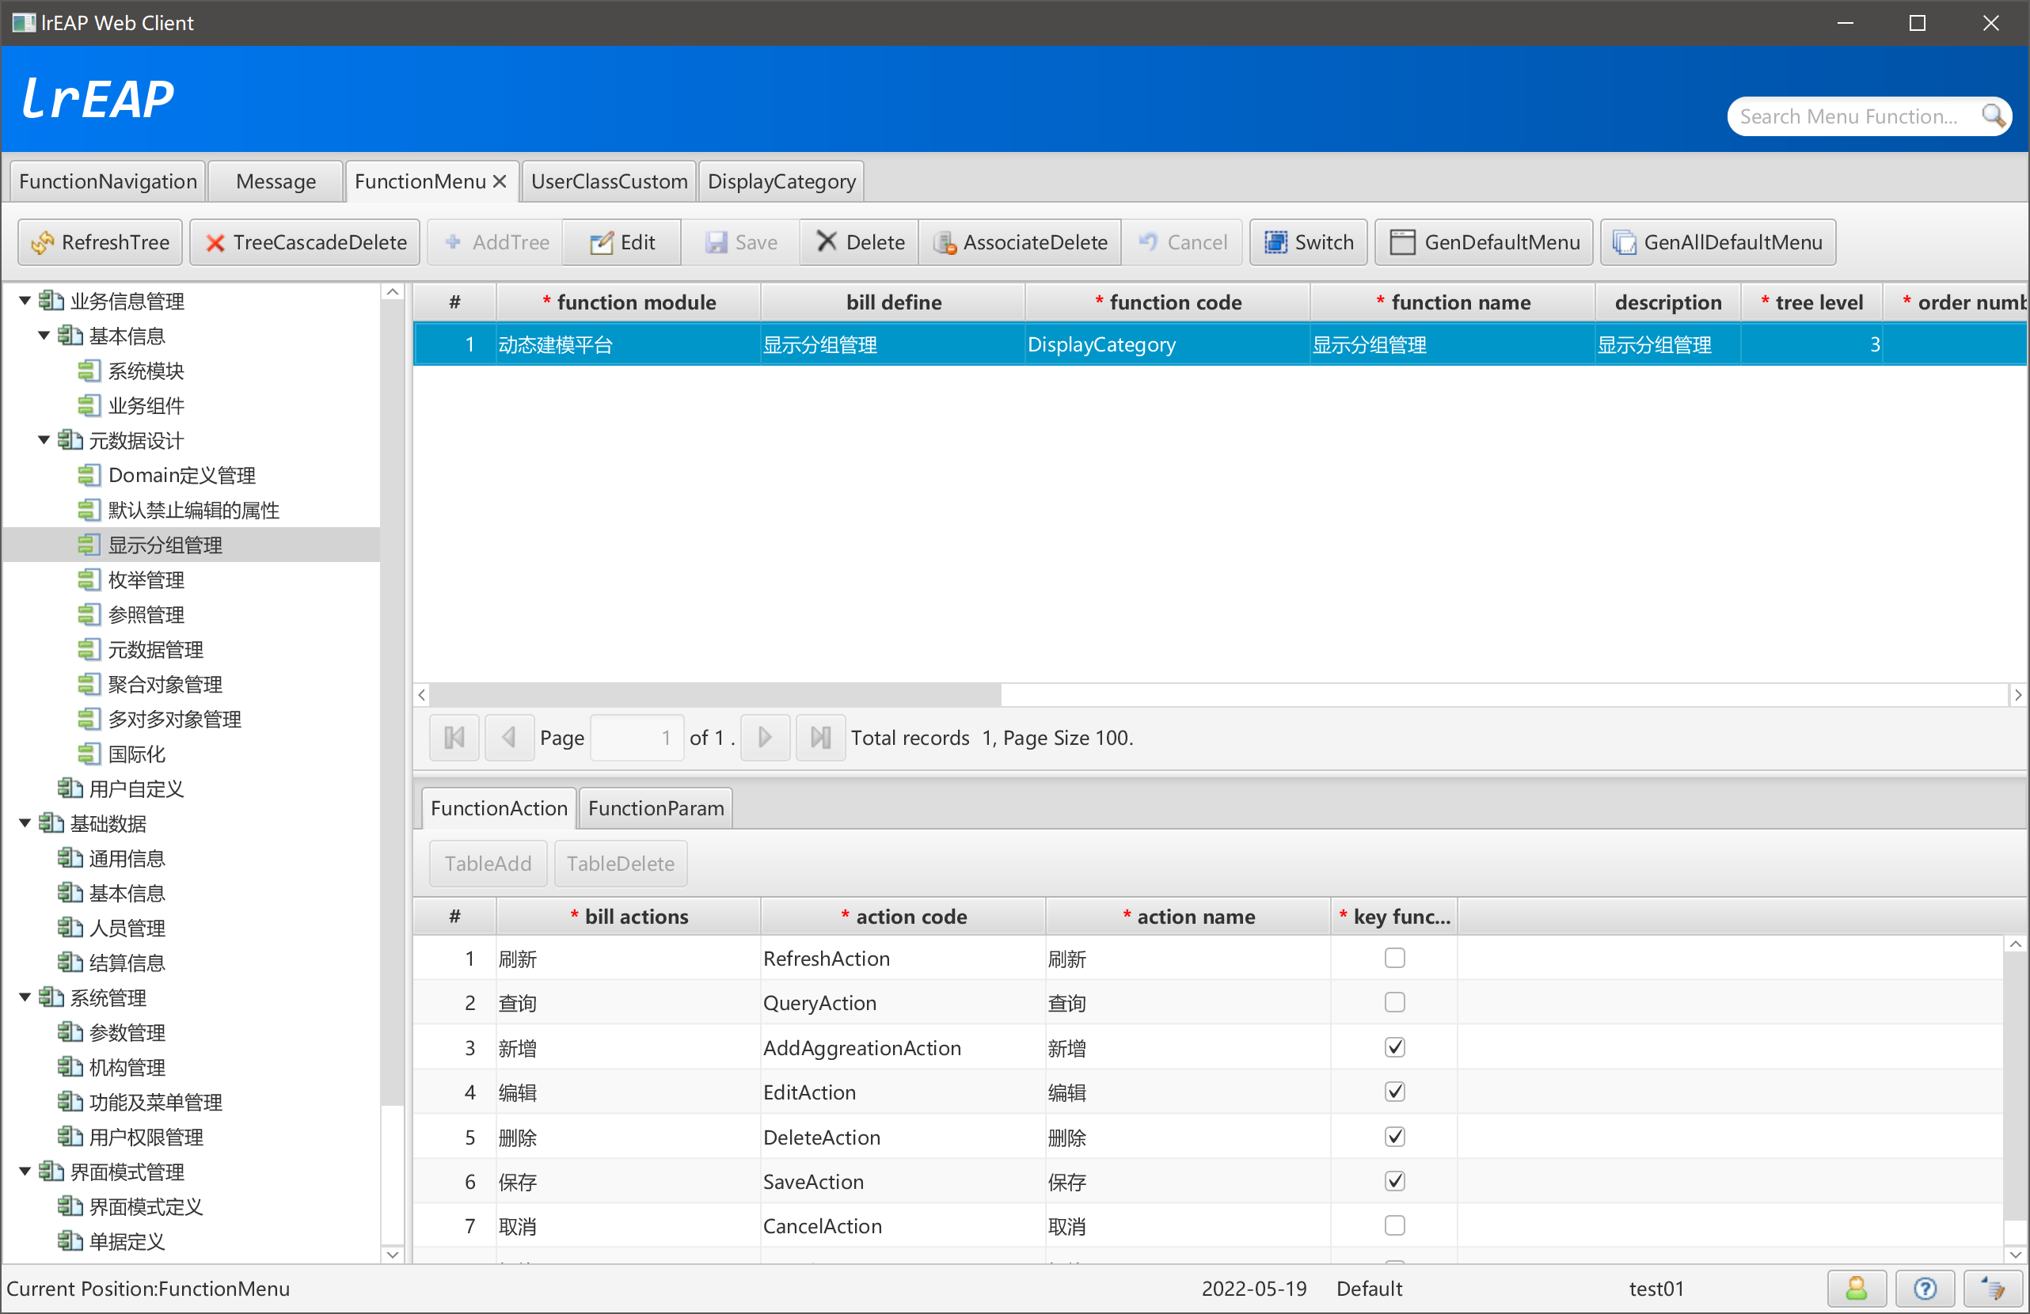Uncheck key function for SaveAction
The height and width of the screenshot is (1314, 2030).
[1394, 1181]
